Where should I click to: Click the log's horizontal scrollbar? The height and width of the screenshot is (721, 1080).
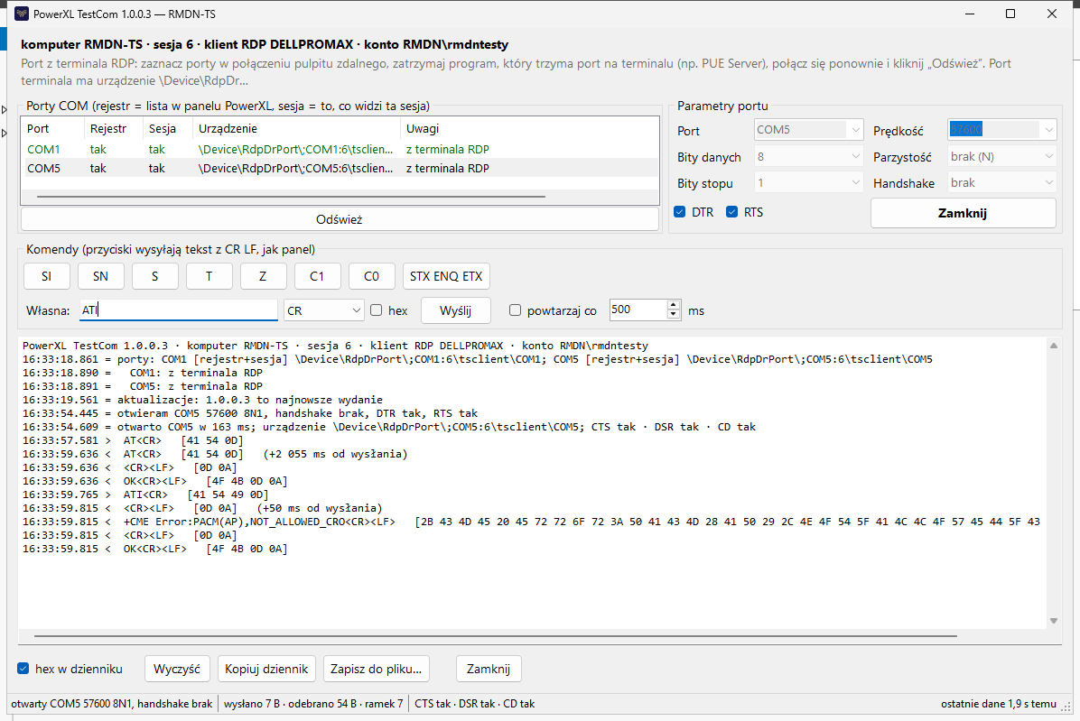(496, 636)
